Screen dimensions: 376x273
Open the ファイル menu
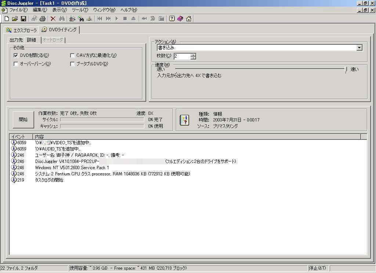[x=18, y=10]
